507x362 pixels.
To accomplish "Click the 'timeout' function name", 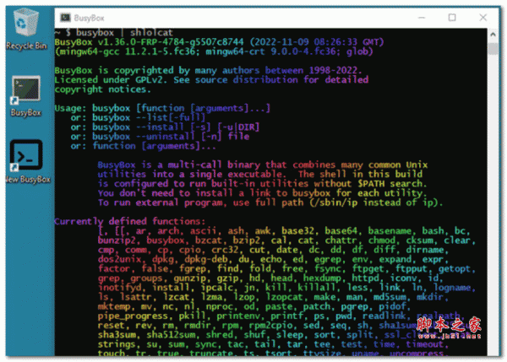I will tap(425, 344).
